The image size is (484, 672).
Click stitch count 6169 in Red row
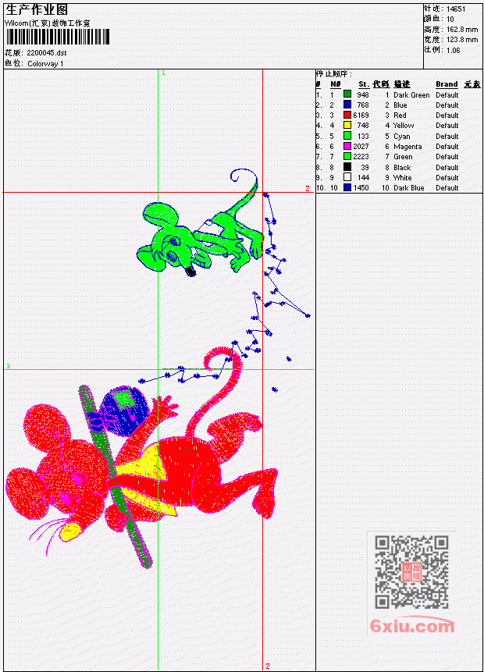[361, 116]
